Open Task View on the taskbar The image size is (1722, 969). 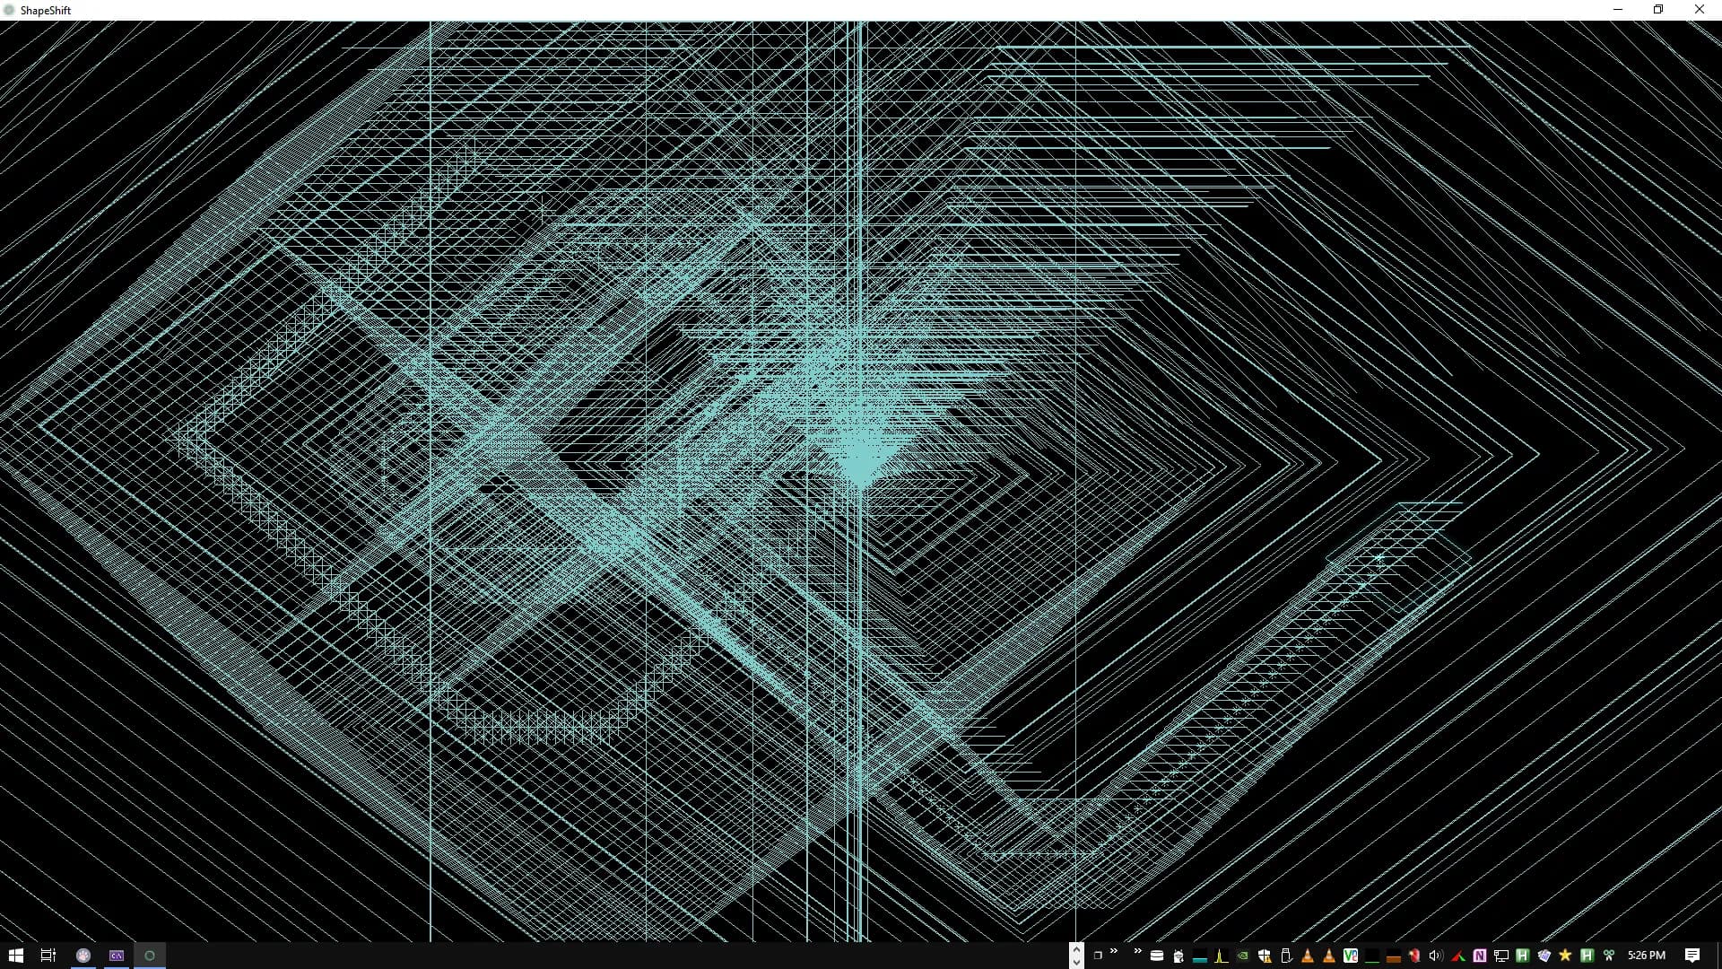[48, 956]
